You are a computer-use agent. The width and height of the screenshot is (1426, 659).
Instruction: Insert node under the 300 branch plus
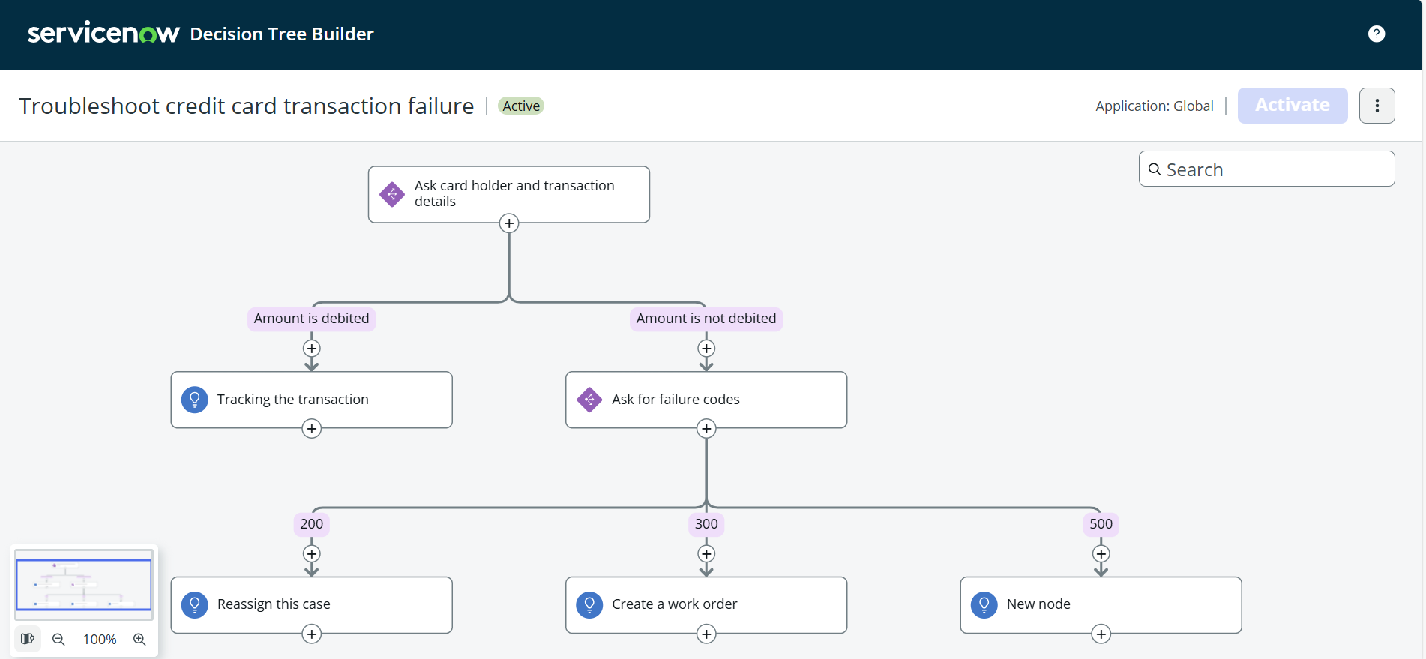pos(706,554)
